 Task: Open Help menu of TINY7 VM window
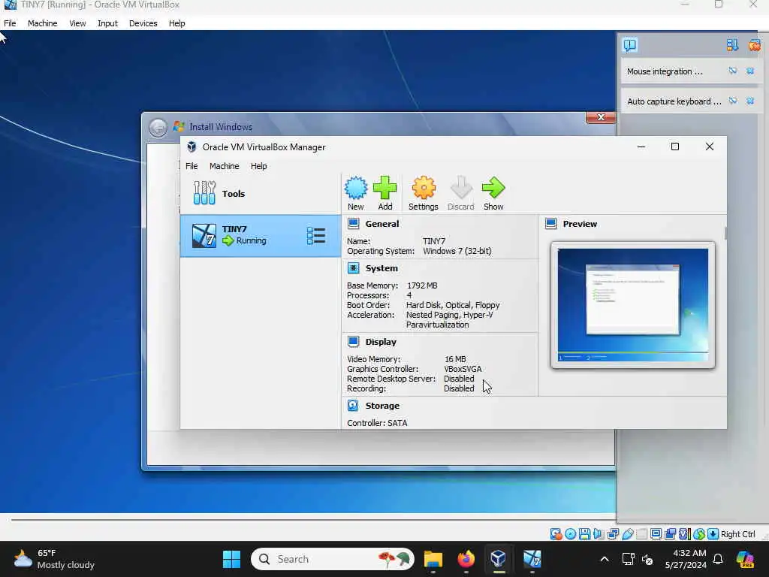point(176,23)
